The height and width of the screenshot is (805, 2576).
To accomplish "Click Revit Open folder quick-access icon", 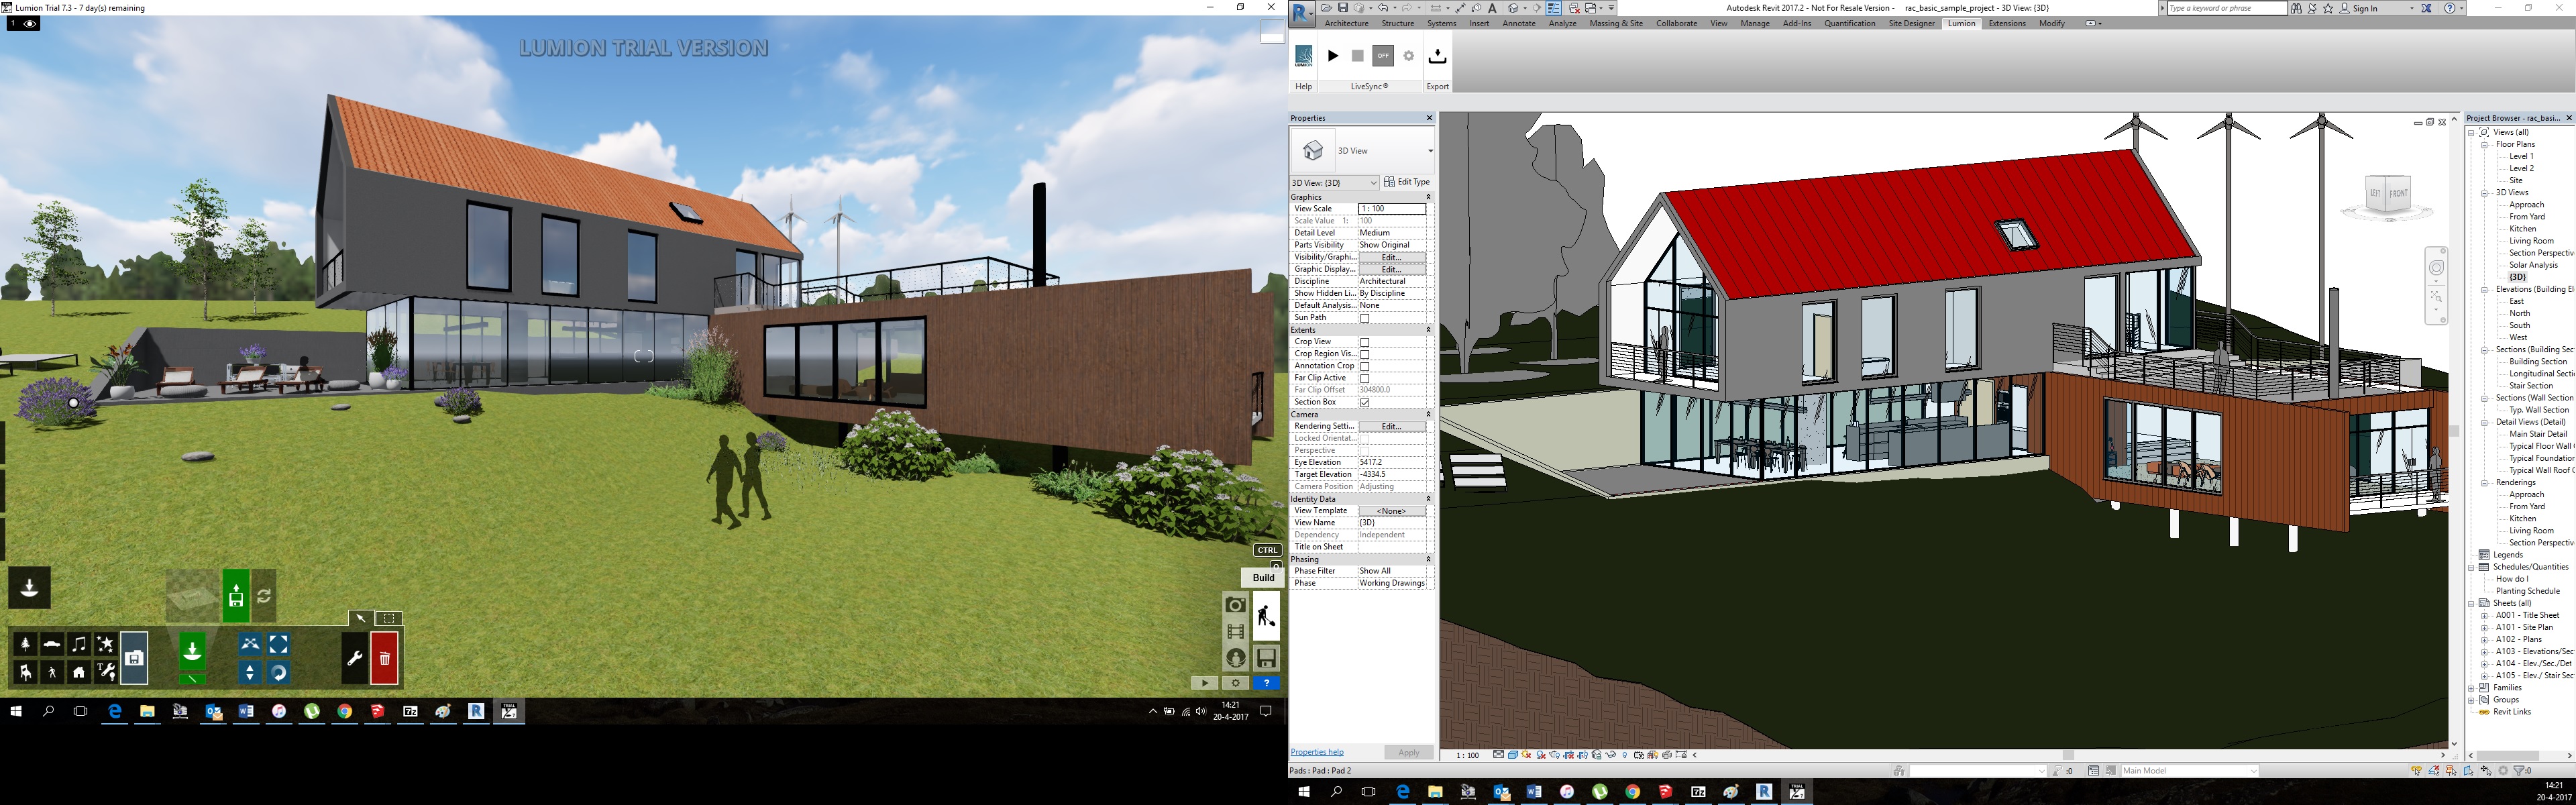I will [1327, 8].
